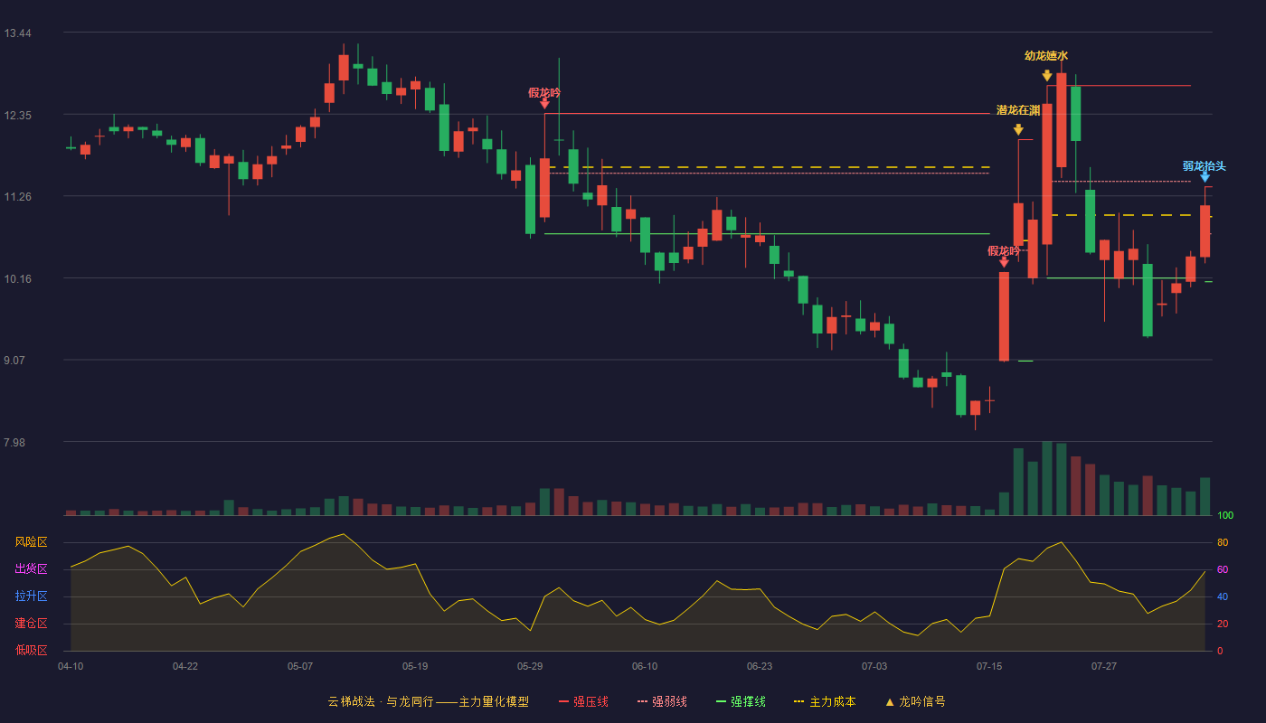Click the yellow arrow under 潜龙在渊
This screenshot has width=1266, height=723.
1018,130
